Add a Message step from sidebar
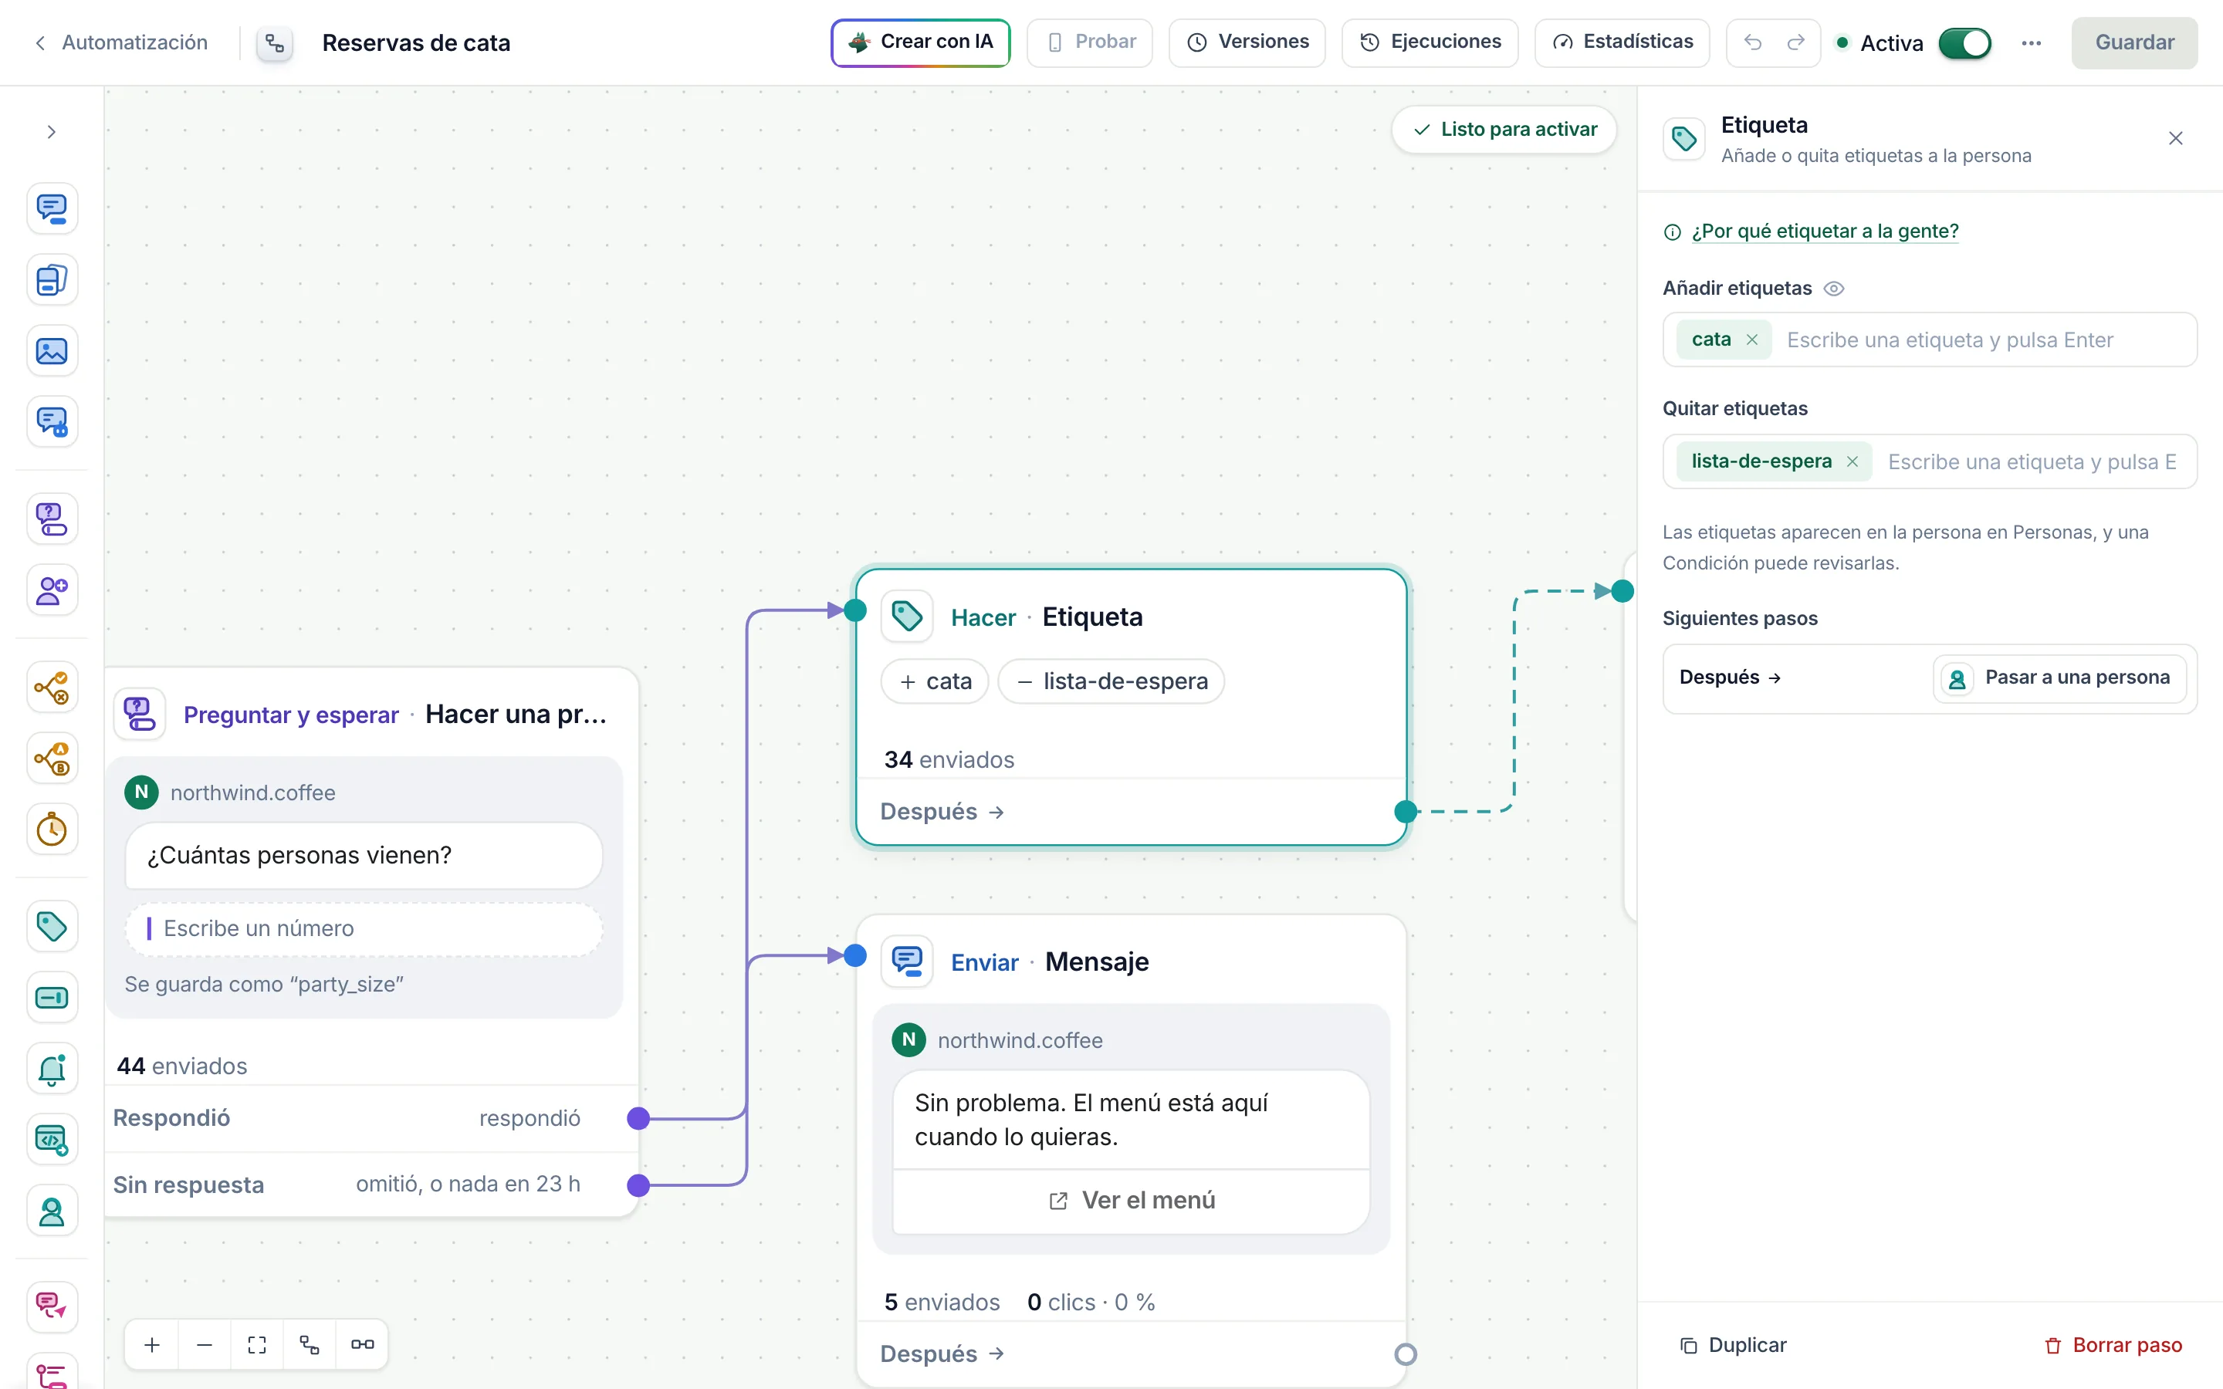The image size is (2223, 1389). pyautogui.click(x=52, y=208)
